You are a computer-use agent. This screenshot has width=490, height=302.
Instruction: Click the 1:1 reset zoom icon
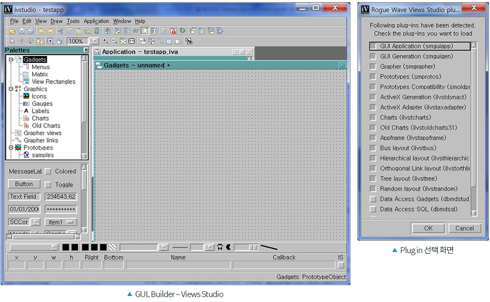pyautogui.click(x=132, y=41)
